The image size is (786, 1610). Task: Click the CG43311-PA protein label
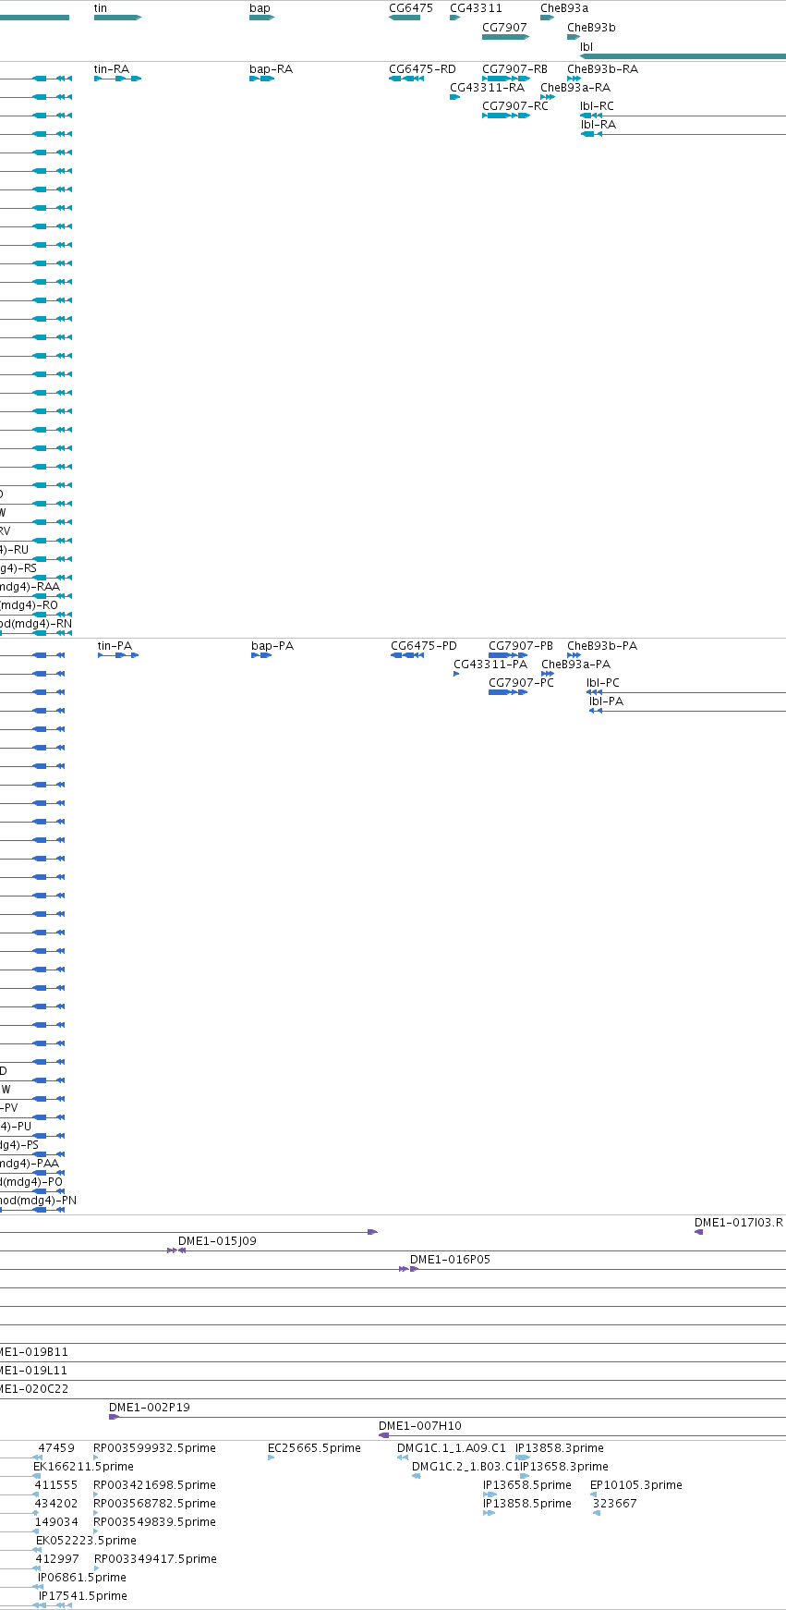click(x=490, y=665)
